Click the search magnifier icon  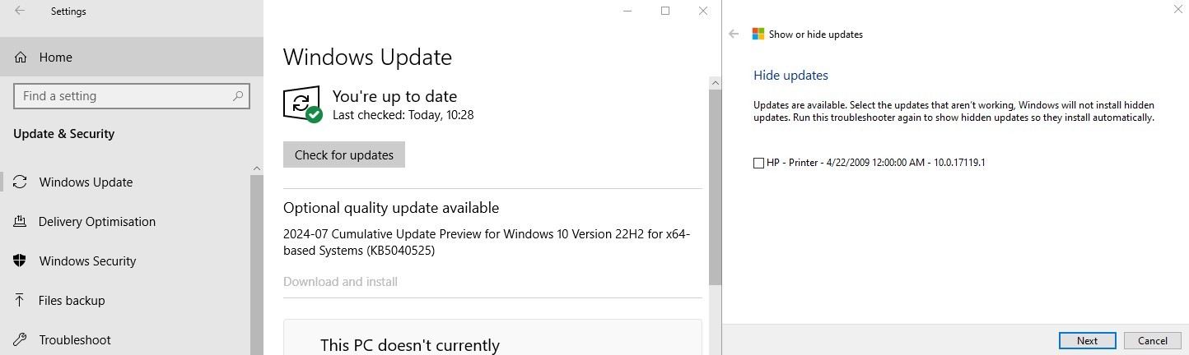pos(238,96)
